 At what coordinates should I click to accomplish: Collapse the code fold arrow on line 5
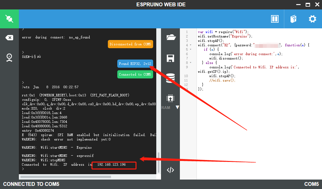point(191,49)
